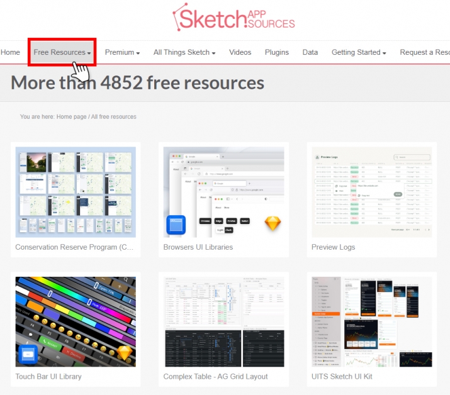Open the Complex Table AG Grid Layout thumbnail
The width and height of the screenshot is (450, 395).
point(223,321)
